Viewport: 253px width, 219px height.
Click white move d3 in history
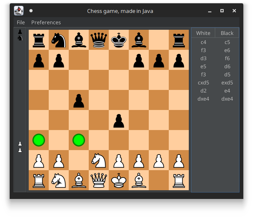tap(203, 58)
